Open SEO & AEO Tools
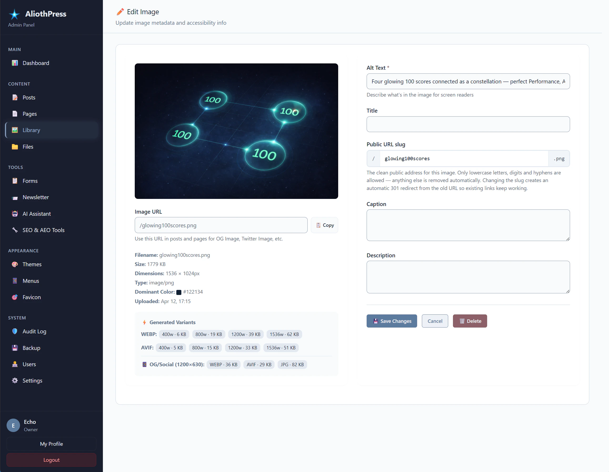This screenshot has height=472, width=609. pyautogui.click(x=43, y=230)
